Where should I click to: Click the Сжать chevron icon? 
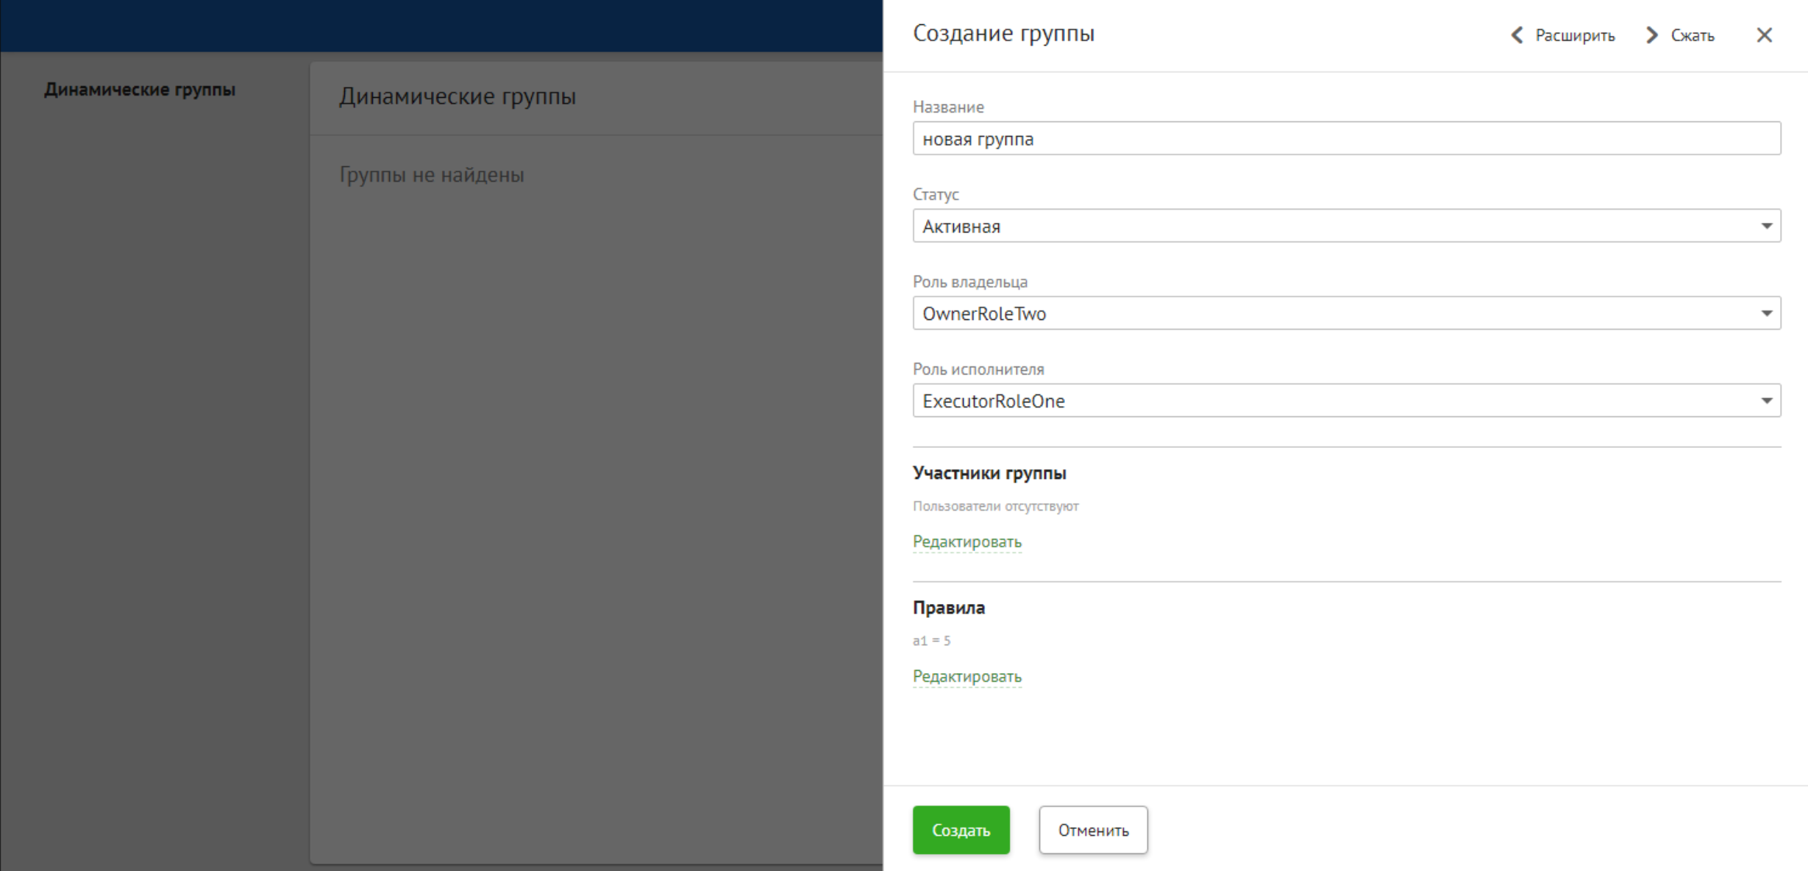point(1651,35)
